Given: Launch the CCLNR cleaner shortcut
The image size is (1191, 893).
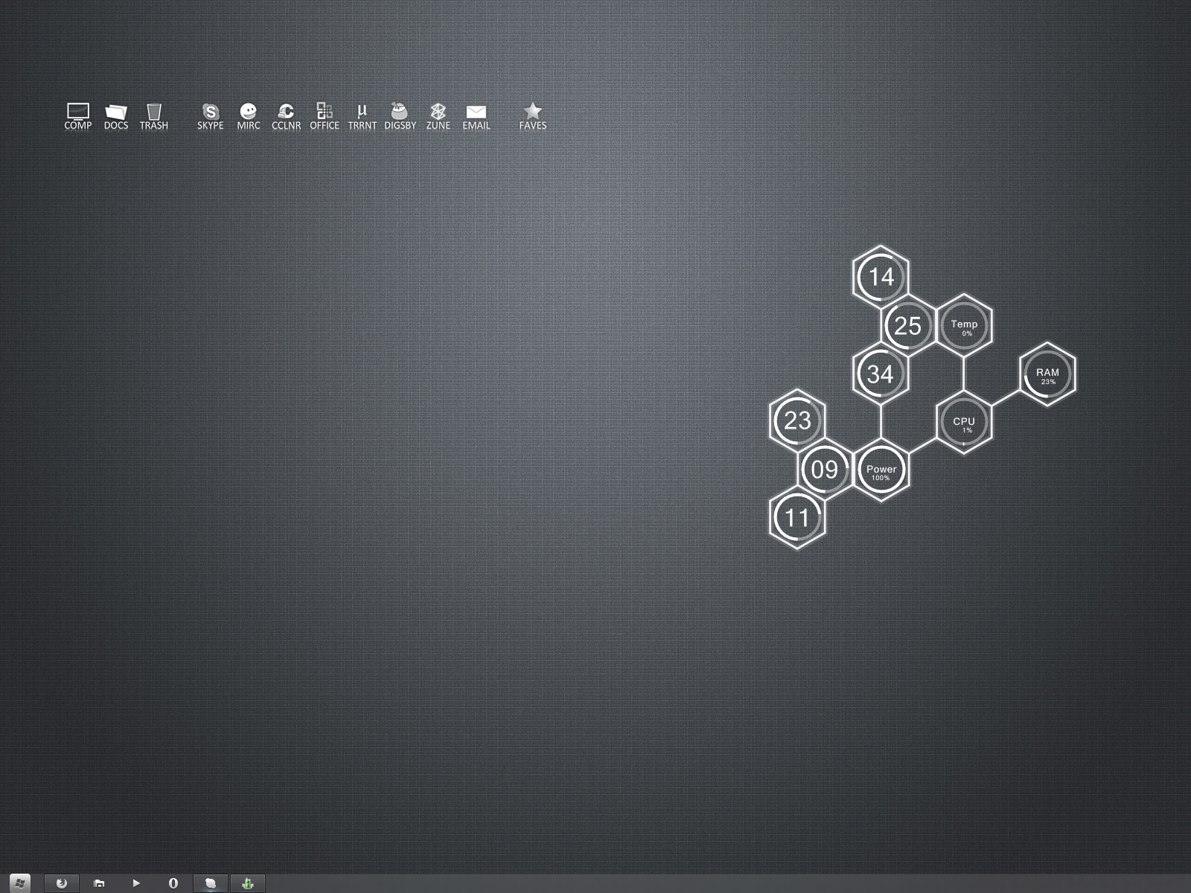Looking at the screenshot, I should point(287,116).
